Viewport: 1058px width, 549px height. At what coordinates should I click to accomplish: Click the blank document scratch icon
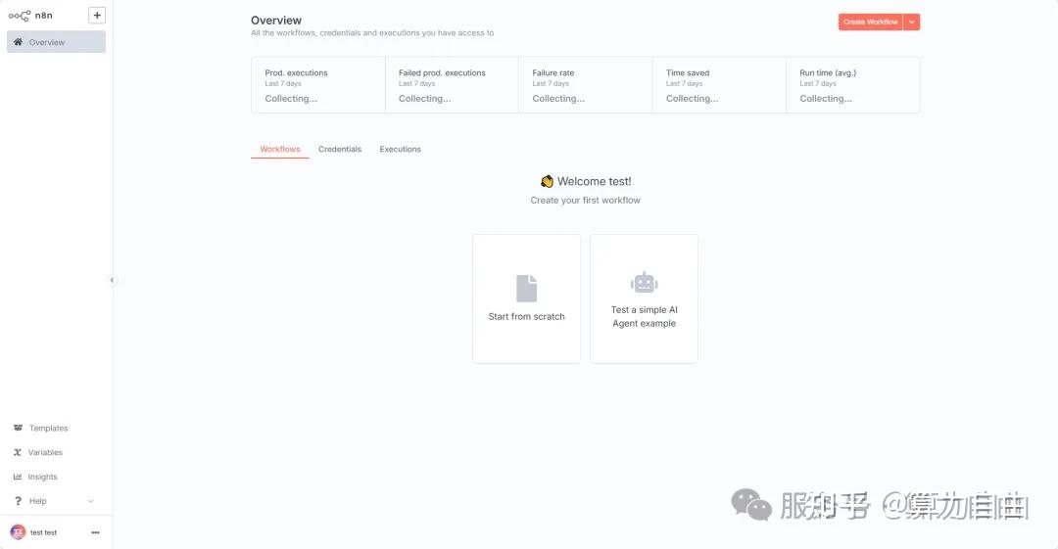click(x=526, y=288)
